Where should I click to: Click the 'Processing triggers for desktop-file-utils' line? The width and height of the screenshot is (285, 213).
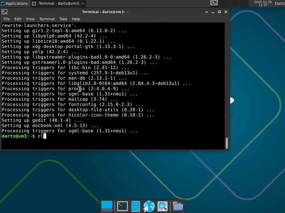[78, 110]
